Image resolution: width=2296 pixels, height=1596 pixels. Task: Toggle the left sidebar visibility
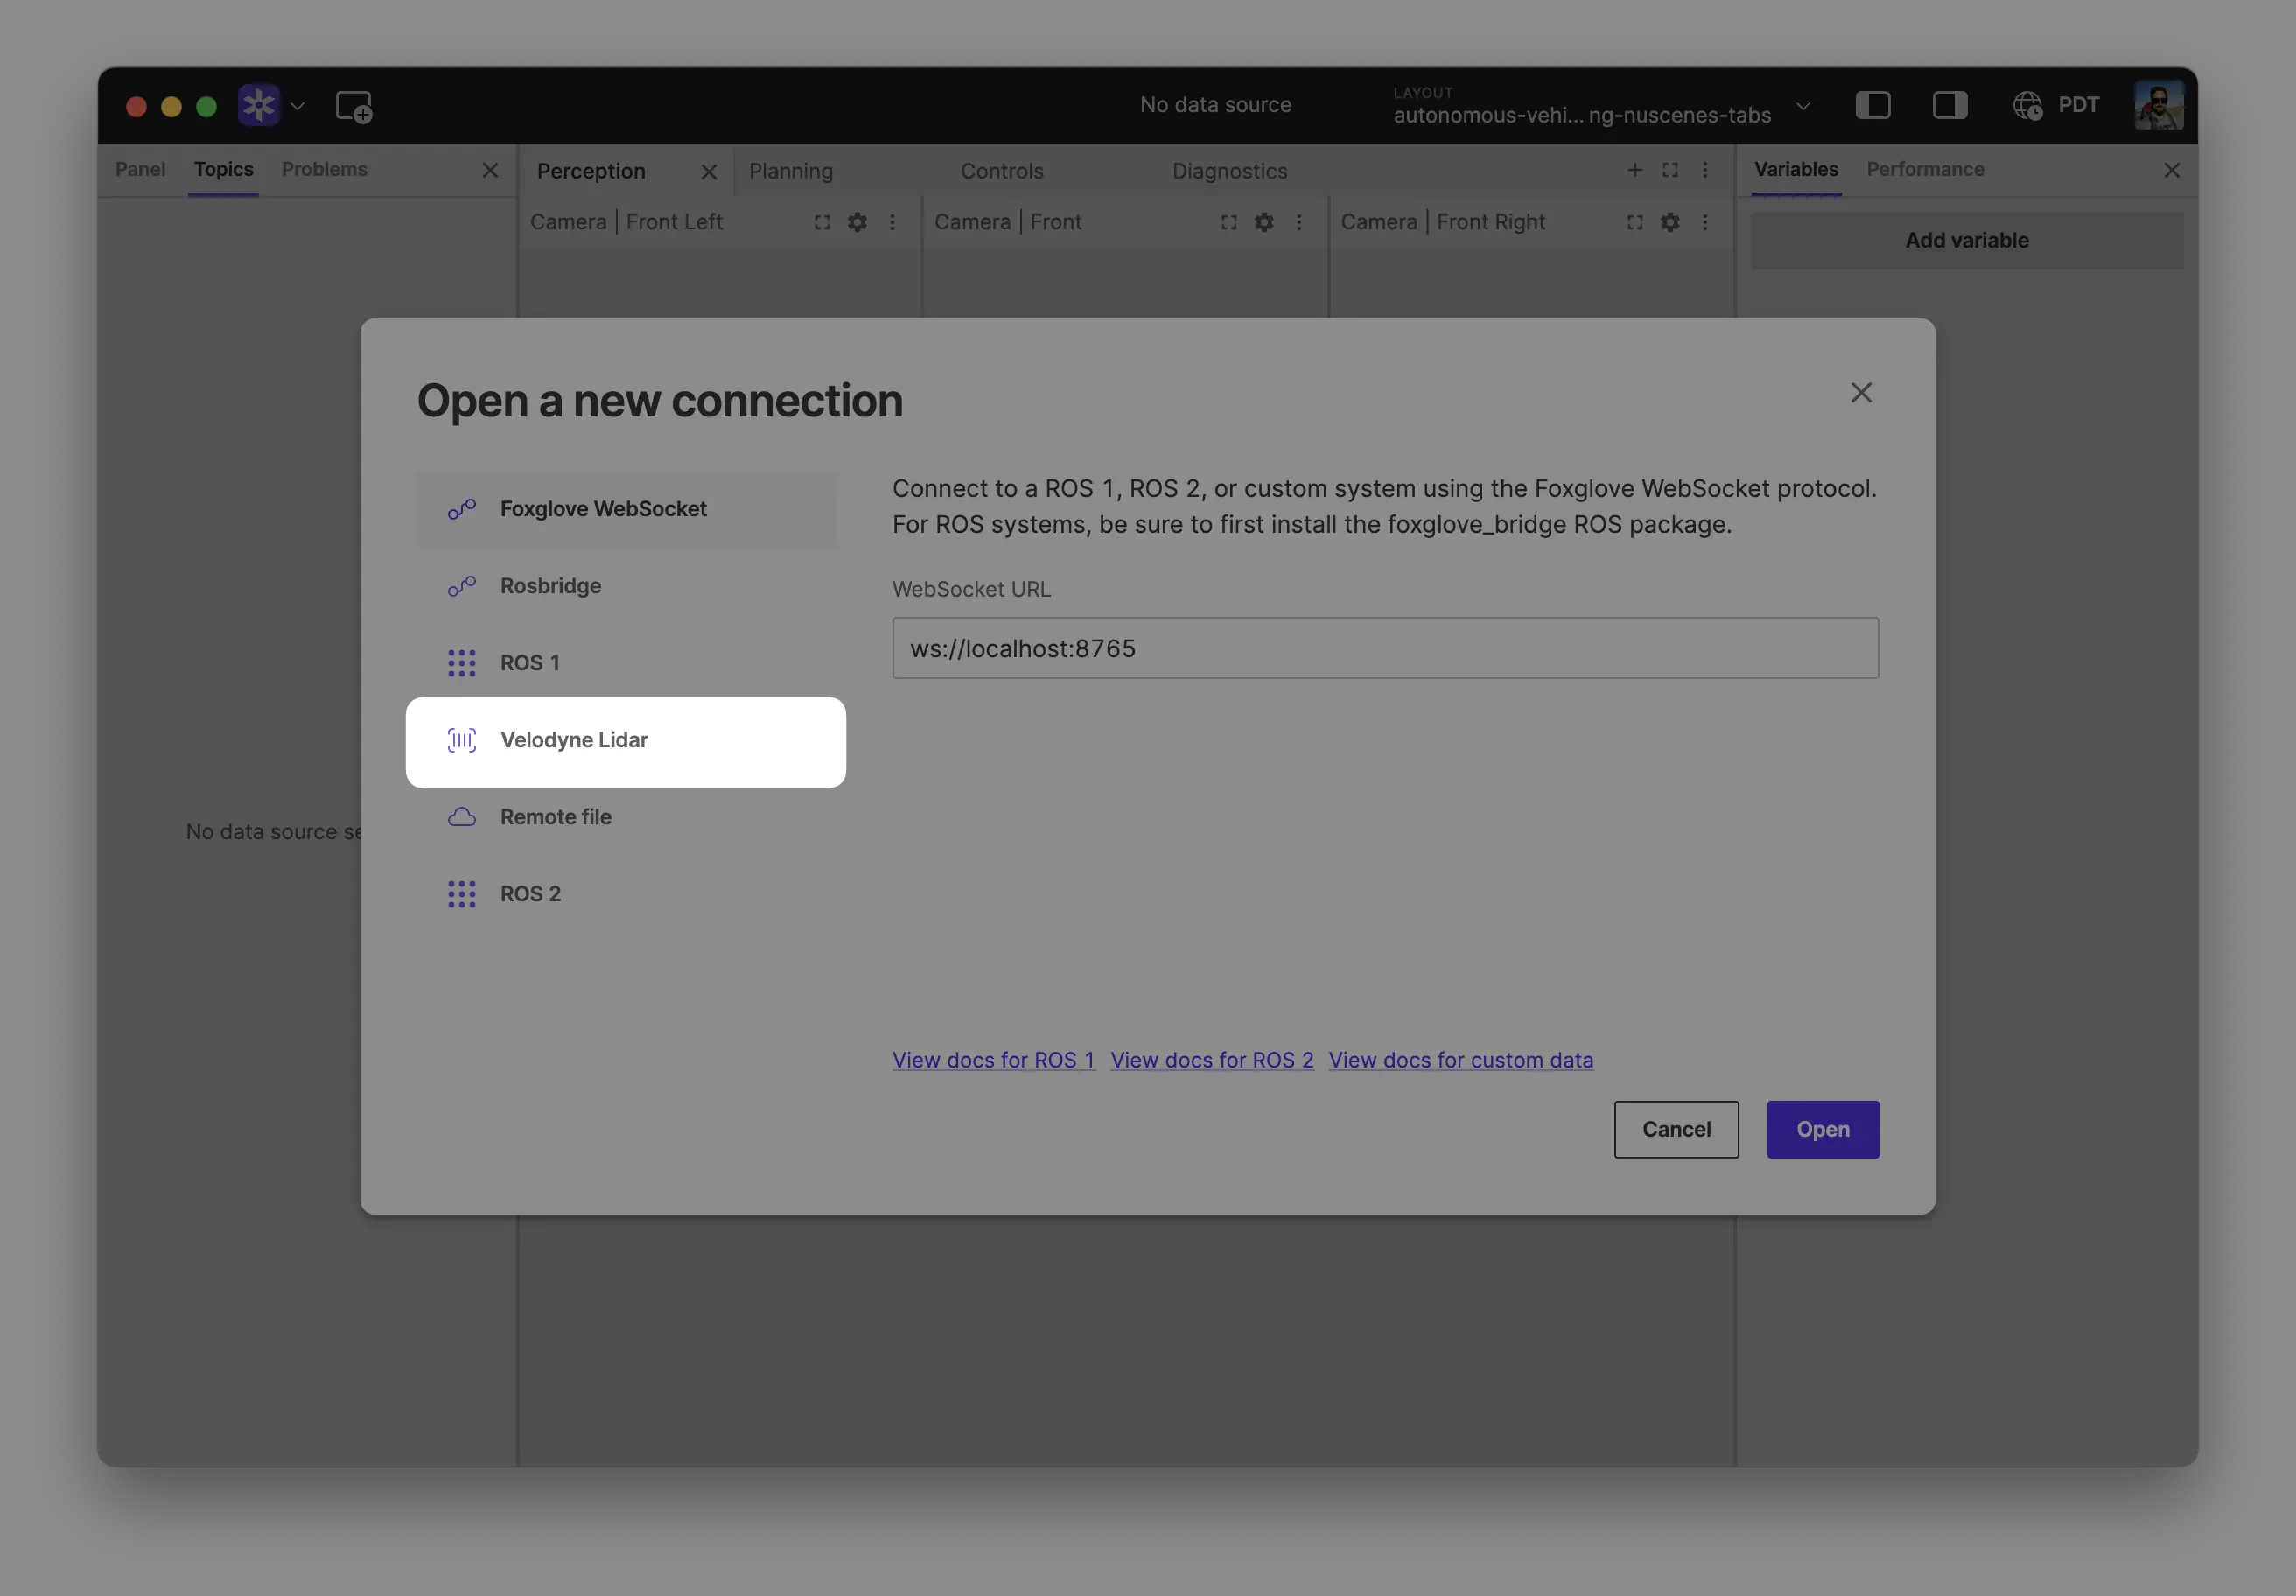pos(1874,105)
